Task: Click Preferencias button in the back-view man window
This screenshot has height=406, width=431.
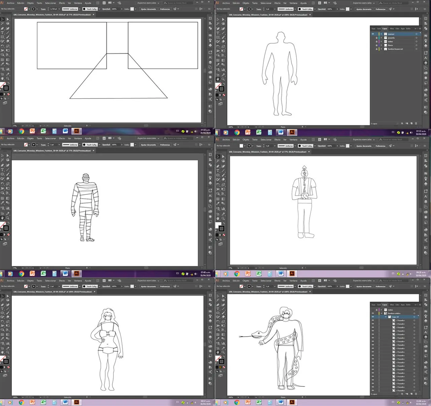Action: (x=380, y=146)
